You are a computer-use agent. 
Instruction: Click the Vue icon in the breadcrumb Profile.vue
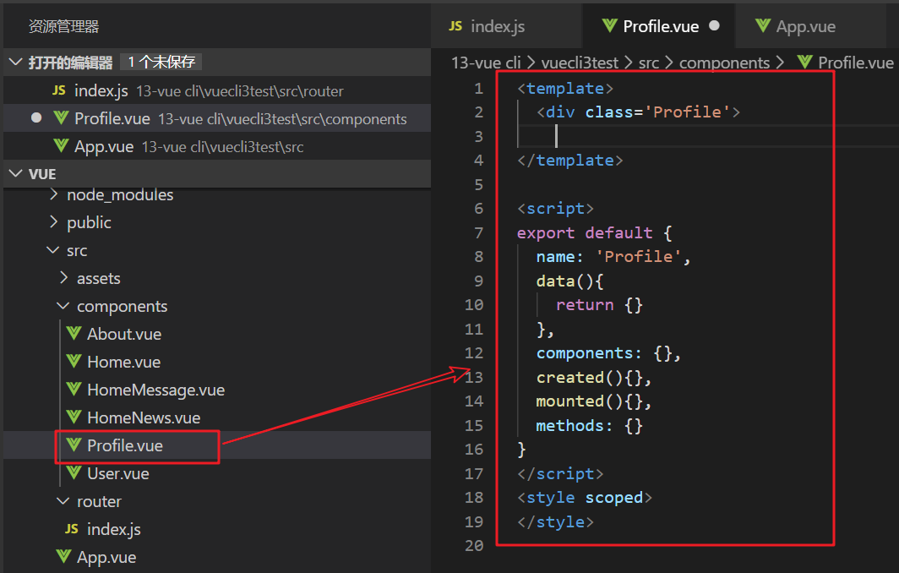tap(804, 63)
